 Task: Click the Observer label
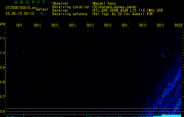click(x=61, y=4)
